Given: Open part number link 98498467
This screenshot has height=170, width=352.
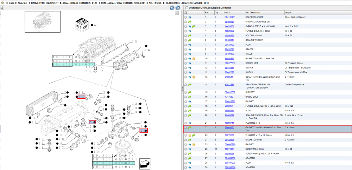Looking at the screenshot, I should point(230,22).
